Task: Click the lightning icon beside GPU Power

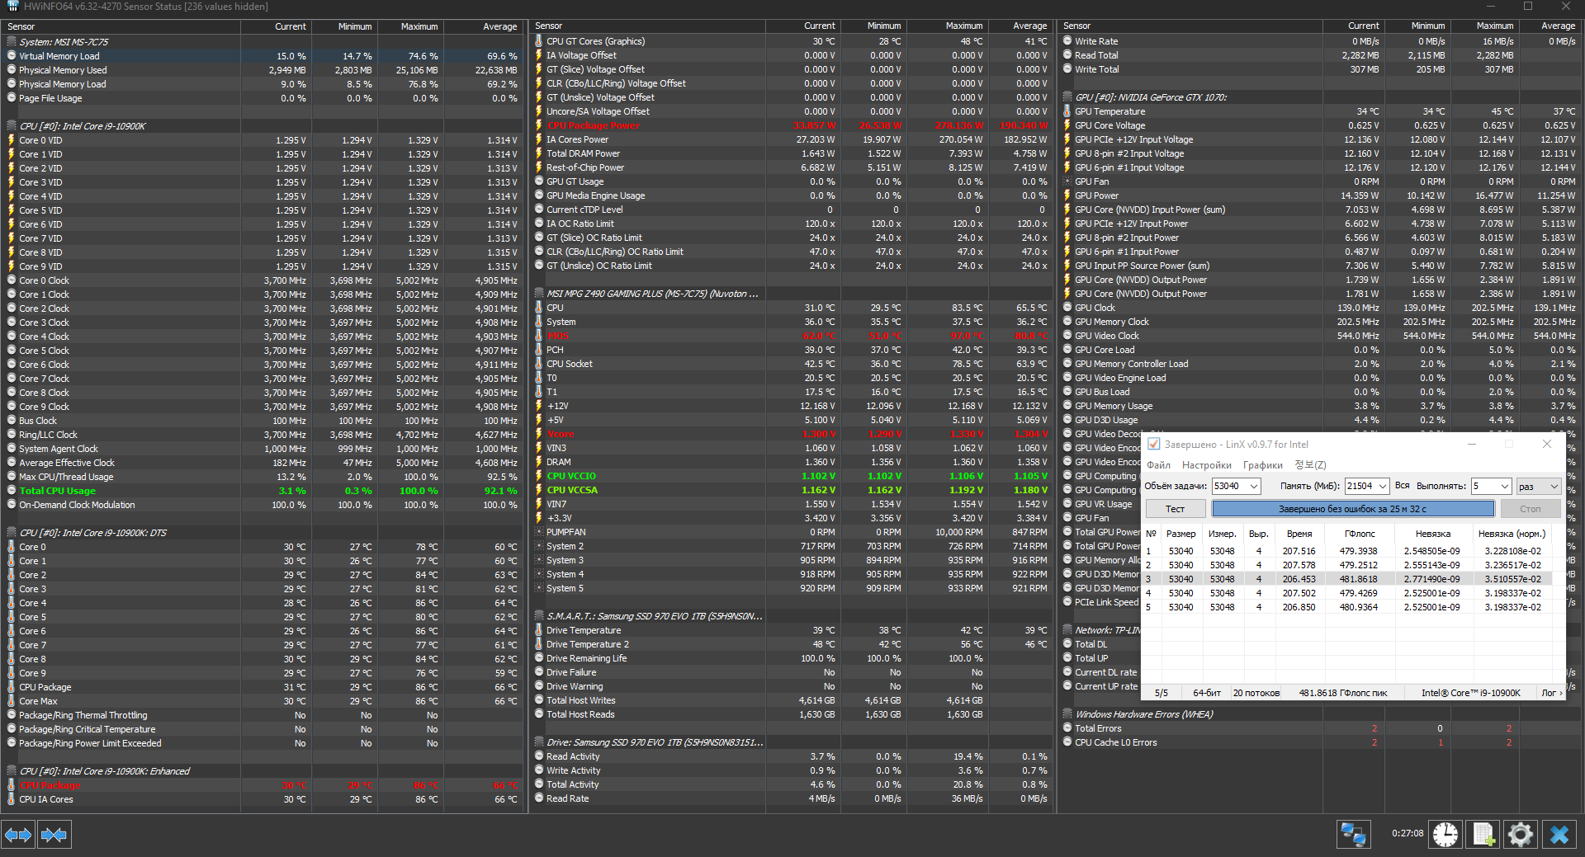Action: pyautogui.click(x=1067, y=195)
